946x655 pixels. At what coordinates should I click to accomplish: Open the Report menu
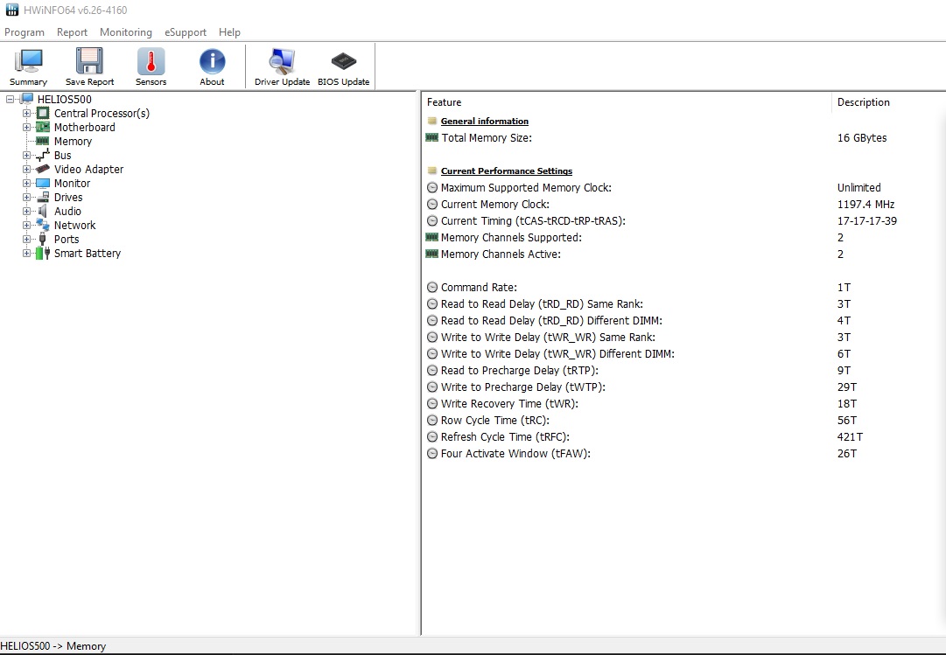pyautogui.click(x=72, y=32)
